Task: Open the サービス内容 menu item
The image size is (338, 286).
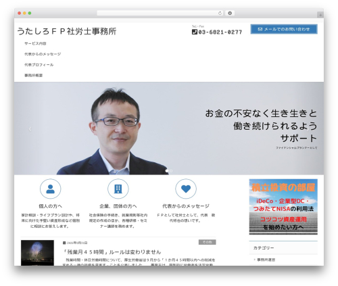Action: pyautogui.click(x=35, y=43)
